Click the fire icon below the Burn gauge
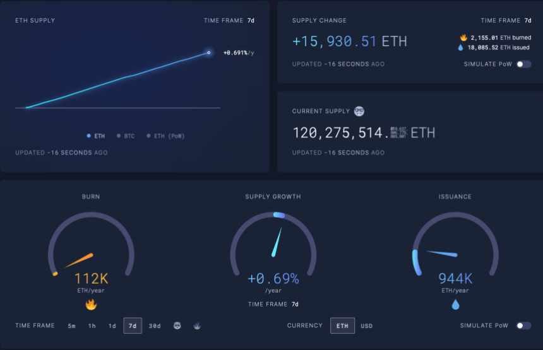The image size is (543, 350). pos(91,305)
